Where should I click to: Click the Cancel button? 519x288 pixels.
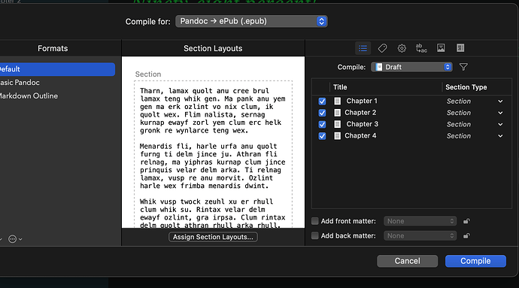point(407,261)
